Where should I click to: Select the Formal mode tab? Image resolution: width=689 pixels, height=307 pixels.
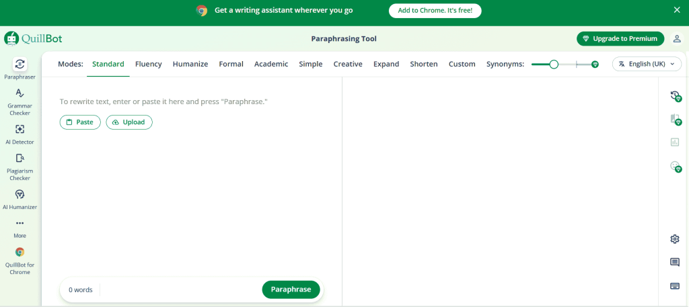[231, 64]
